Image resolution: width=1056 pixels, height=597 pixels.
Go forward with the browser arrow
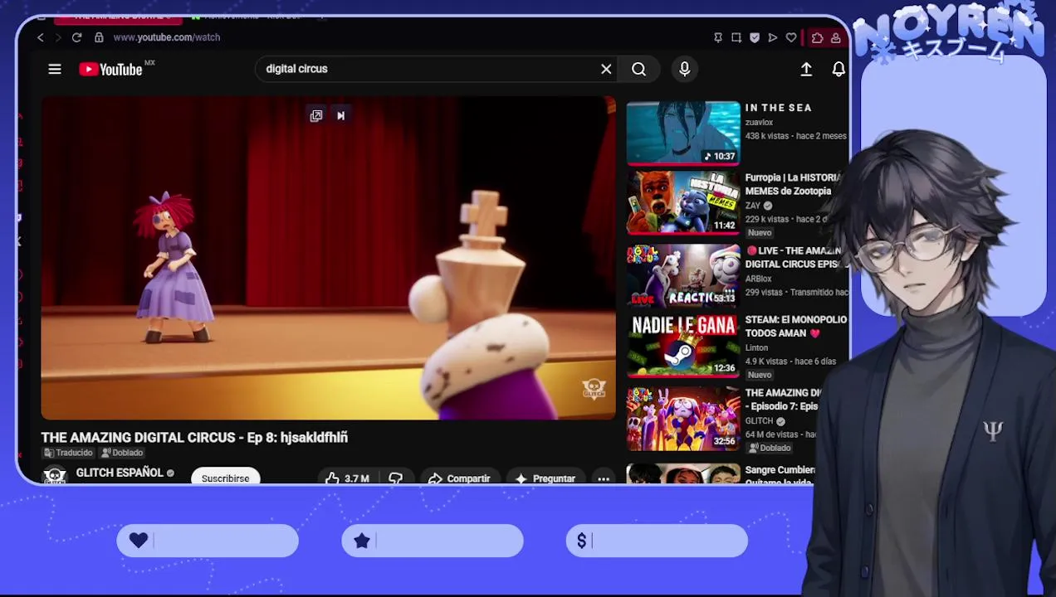point(58,37)
